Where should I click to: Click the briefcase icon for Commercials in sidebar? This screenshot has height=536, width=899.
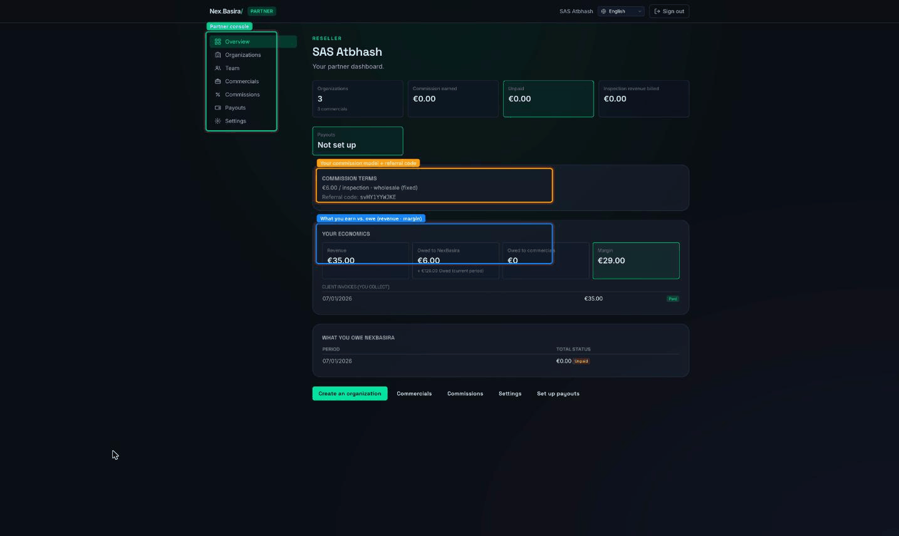[x=217, y=81]
